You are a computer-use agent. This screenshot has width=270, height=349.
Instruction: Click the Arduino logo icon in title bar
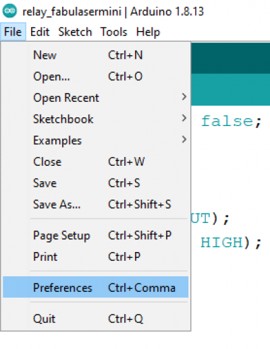coord(9,11)
